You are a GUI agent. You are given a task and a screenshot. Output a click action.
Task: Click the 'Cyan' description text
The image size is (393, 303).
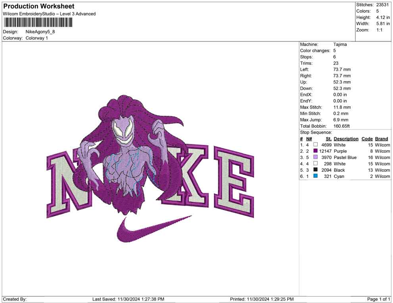(339, 176)
